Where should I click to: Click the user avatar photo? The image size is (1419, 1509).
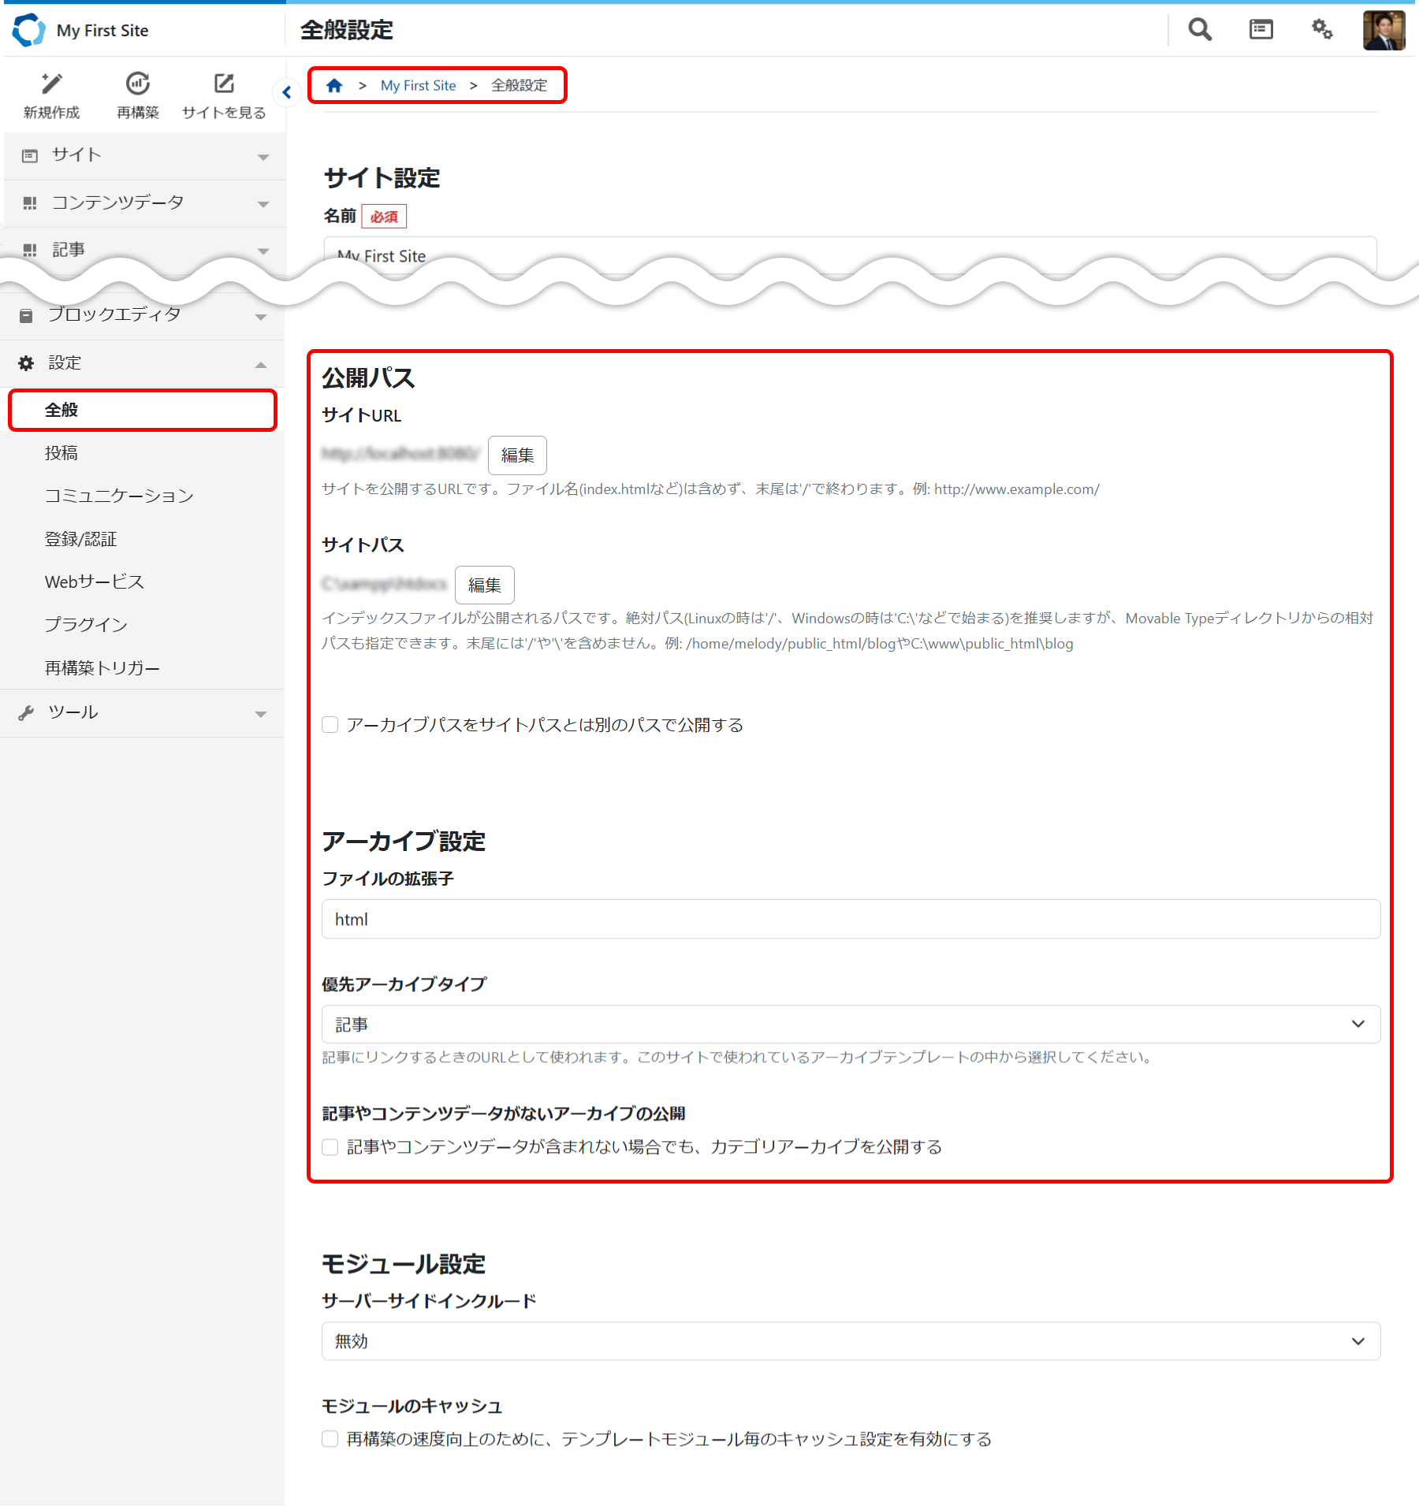[x=1384, y=31]
